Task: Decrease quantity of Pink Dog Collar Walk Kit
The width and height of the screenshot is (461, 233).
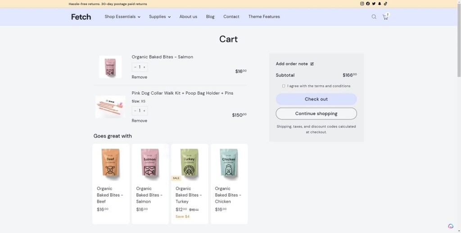Action: (x=135, y=110)
